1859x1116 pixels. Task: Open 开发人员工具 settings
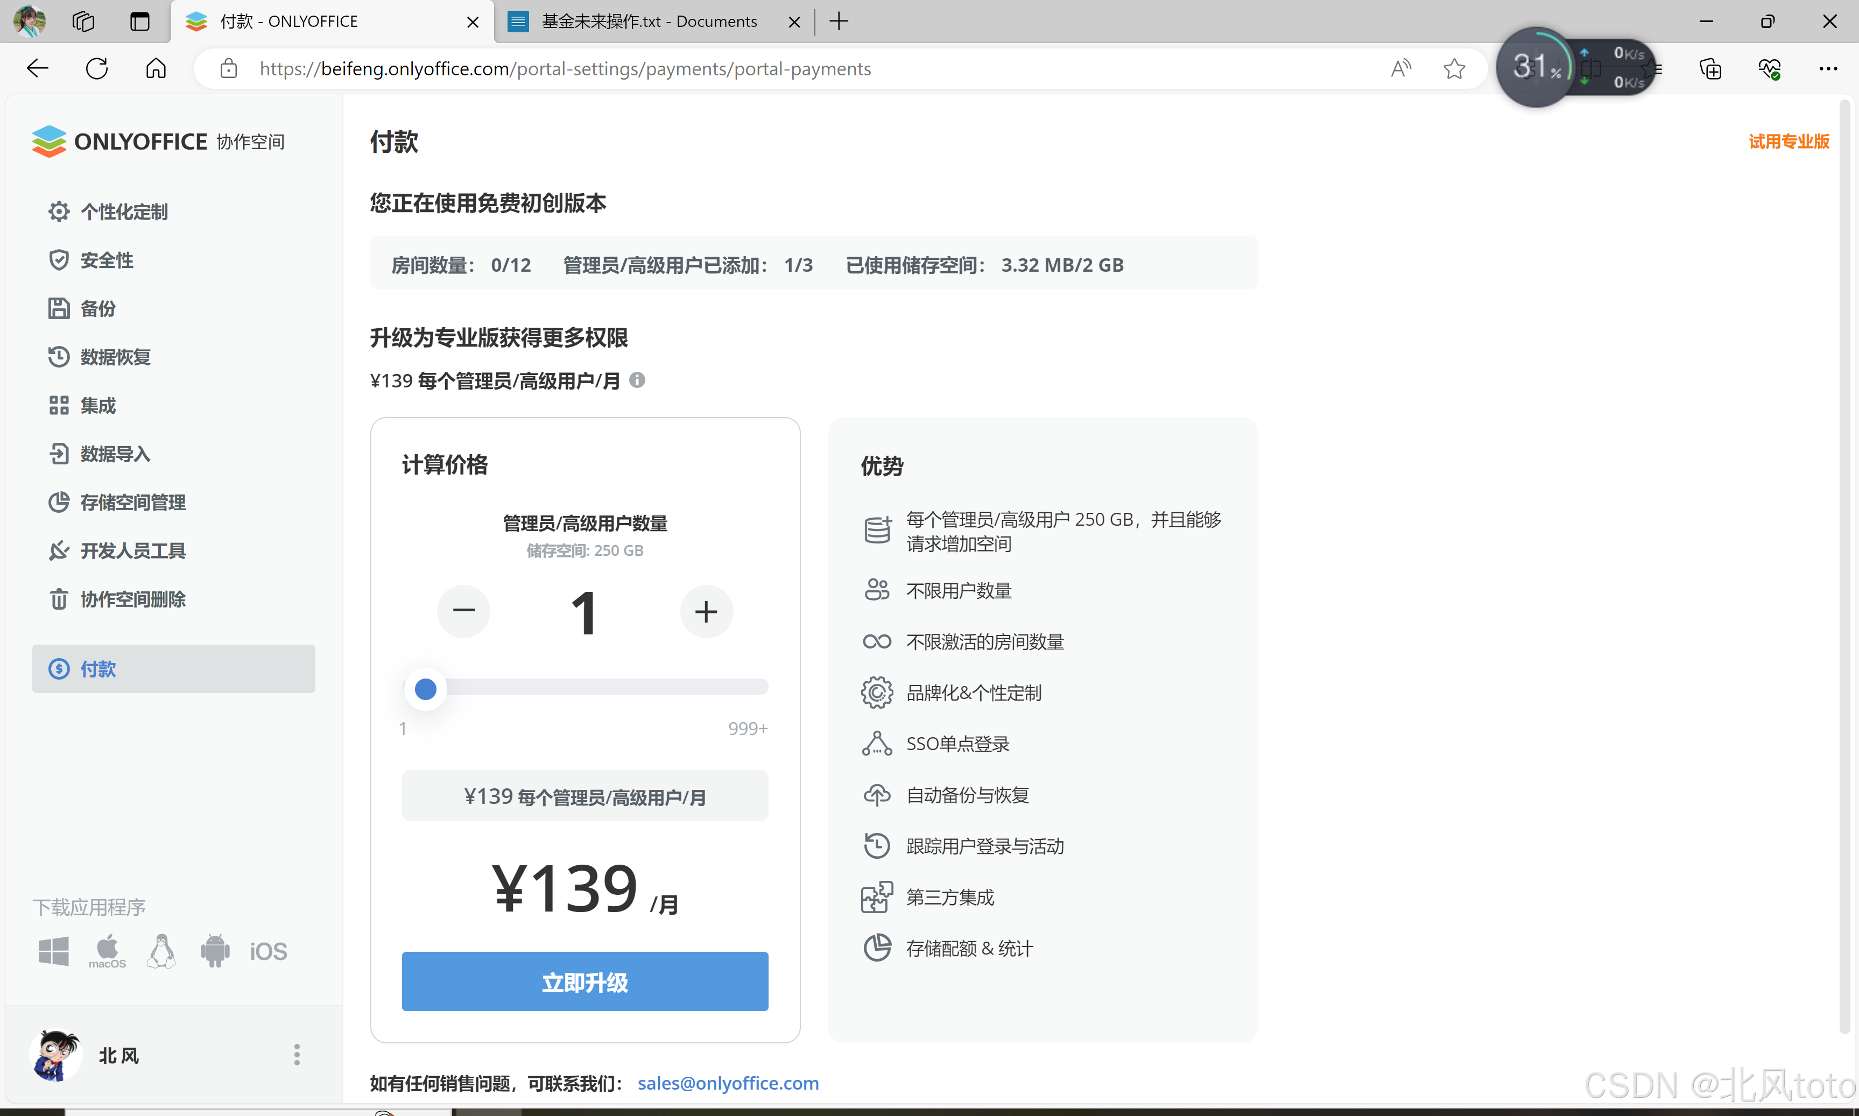click(x=132, y=550)
